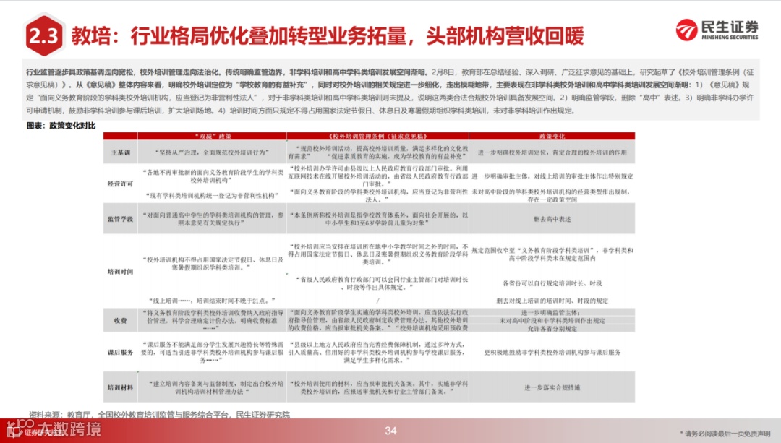Click the cell '进一步明确监管主体；'
This screenshot has width=781, height=443.
coord(552,313)
